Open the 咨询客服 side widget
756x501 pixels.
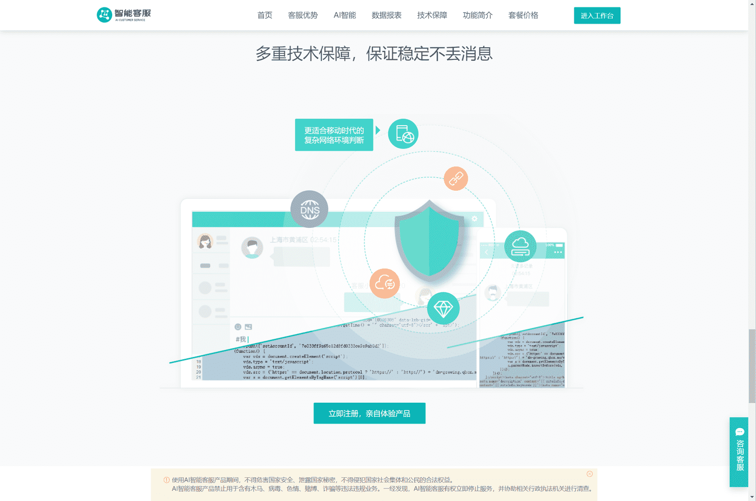coord(739,452)
